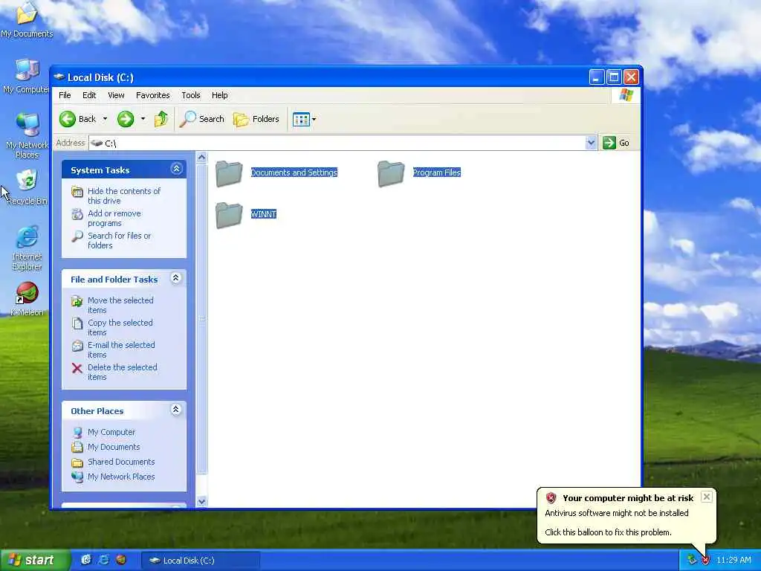Click Add or remove programs link
This screenshot has width=761, height=571.
(x=114, y=218)
